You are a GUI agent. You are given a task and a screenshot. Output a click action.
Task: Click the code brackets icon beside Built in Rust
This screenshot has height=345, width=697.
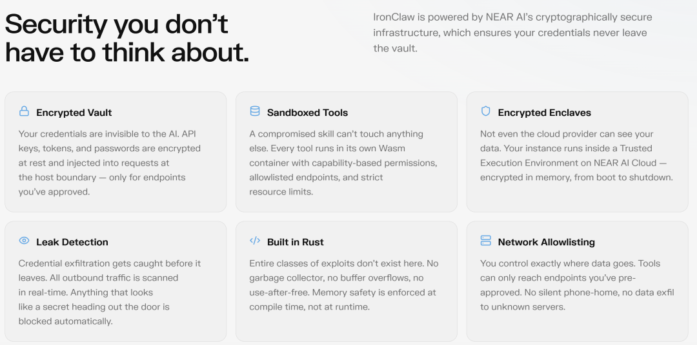pos(255,241)
